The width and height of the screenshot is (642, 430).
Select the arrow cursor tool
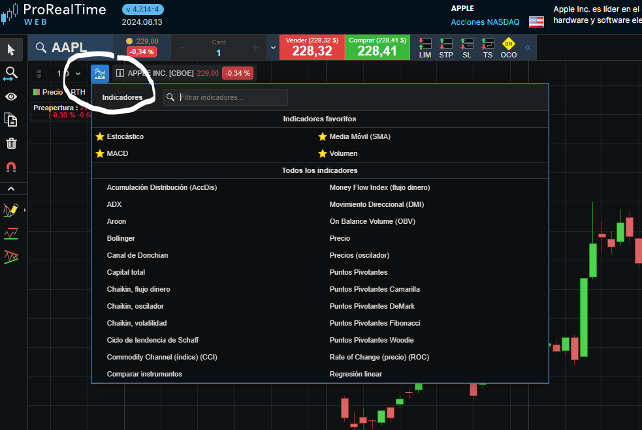point(11,50)
